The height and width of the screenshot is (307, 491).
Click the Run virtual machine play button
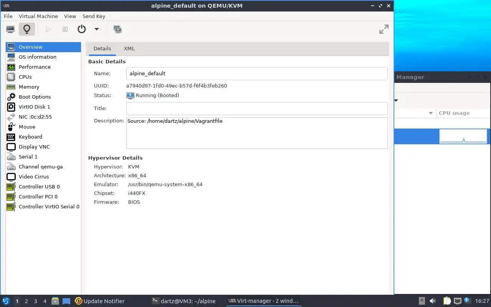pos(48,29)
